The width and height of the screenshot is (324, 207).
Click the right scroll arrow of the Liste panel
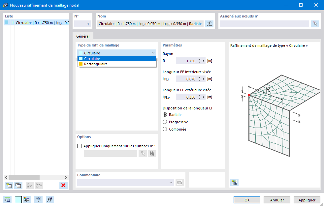(x=66, y=177)
